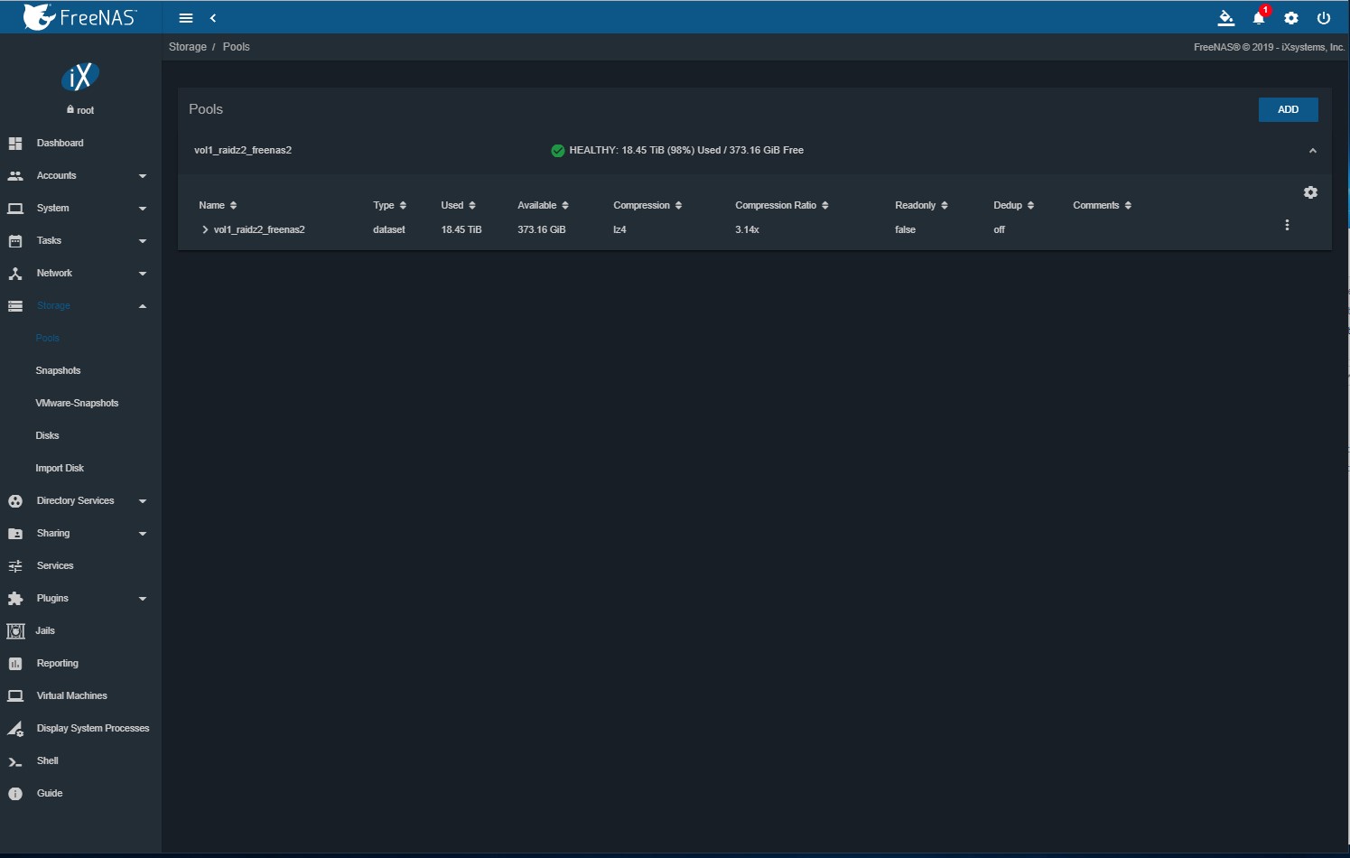The image size is (1350, 858).
Task: Go to the Disks page
Action: click(x=47, y=436)
